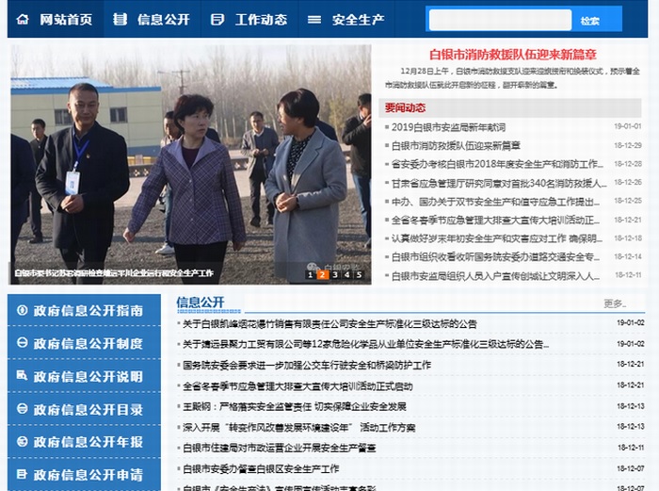Click the list icon beside 信息公开 in navbar
Viewport: 659px width, 491px height.
pyautogui.click(x=119, y=20)
